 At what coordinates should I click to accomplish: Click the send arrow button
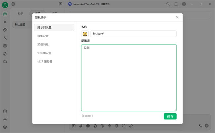[x=207, y=125]
